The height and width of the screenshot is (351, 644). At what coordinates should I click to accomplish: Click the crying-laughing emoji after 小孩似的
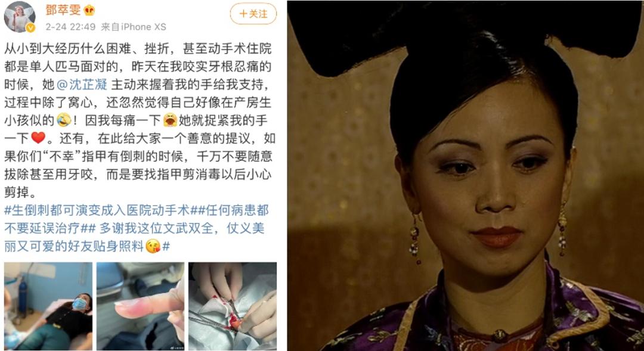[64, 120]
